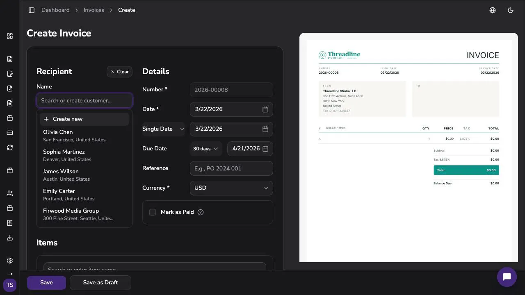This screenshot has height=295, width=525.
Task: Open the language globe icon
Action: pyautogui.click(x=493, y=10)
